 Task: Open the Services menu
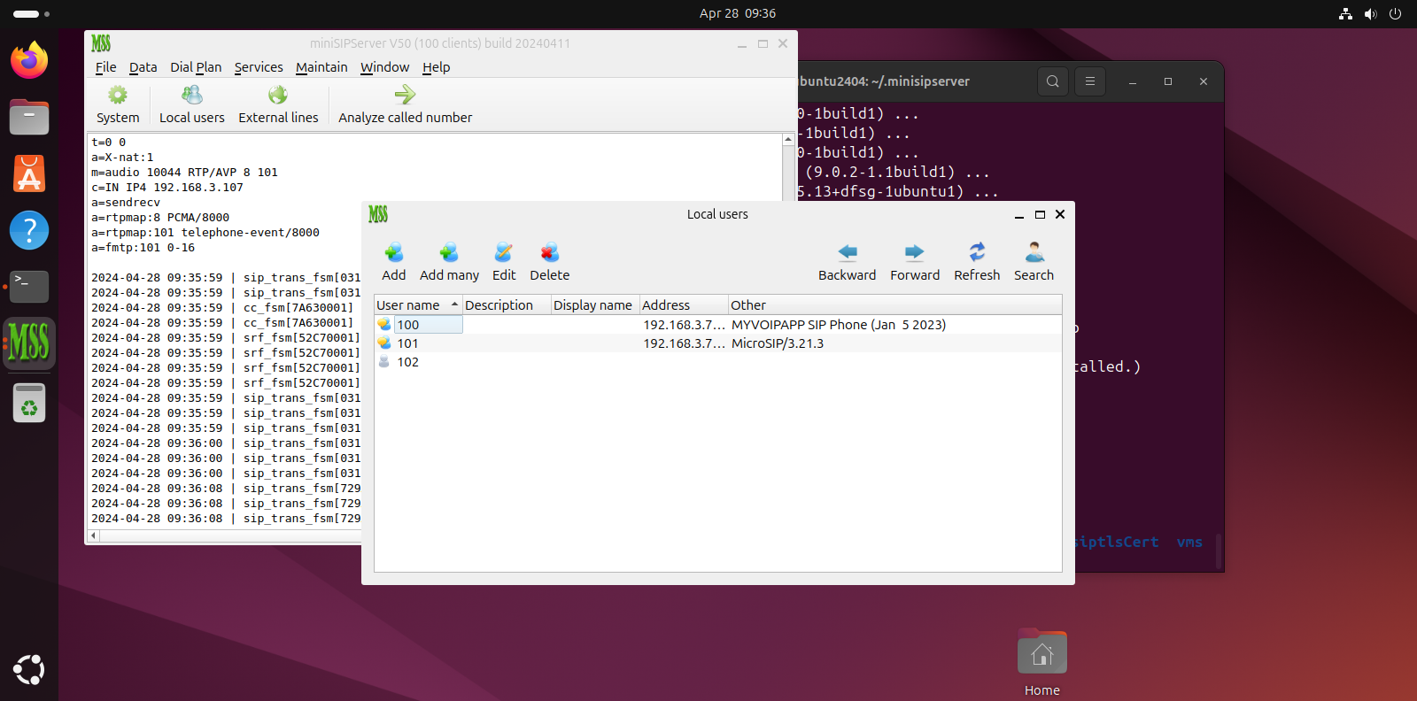[259, 67]
